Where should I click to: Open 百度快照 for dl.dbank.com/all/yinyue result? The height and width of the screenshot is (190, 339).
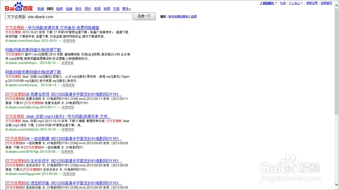point(68,85)
